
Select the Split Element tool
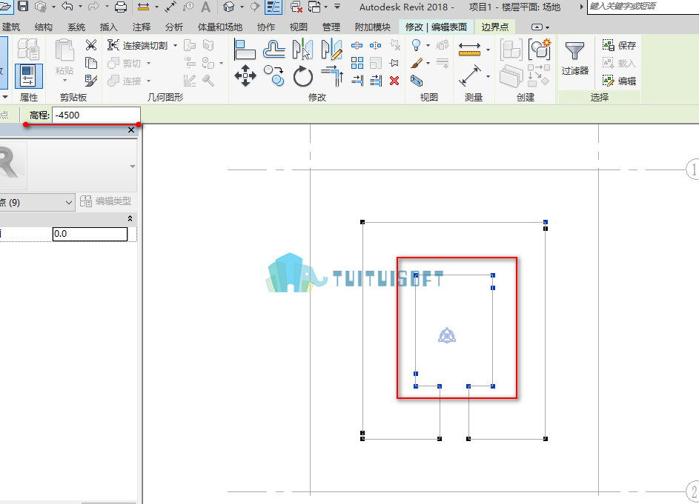357,45
